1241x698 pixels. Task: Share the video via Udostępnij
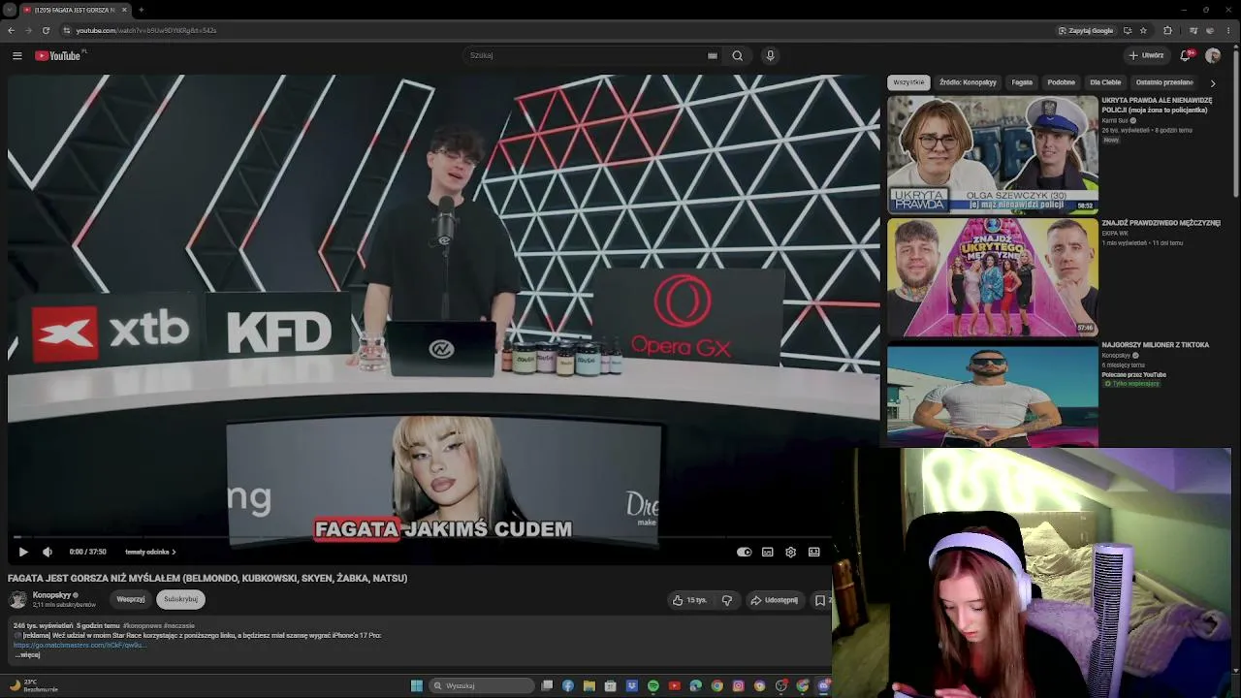point(775,600)
